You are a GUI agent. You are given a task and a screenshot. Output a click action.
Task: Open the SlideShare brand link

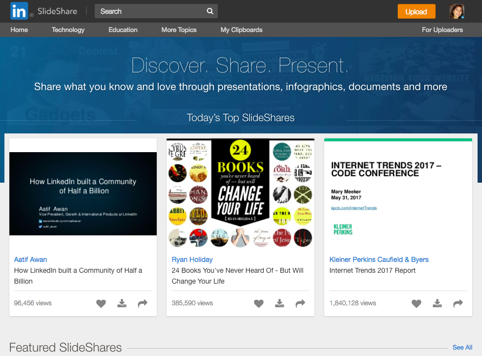click(57, 11)
